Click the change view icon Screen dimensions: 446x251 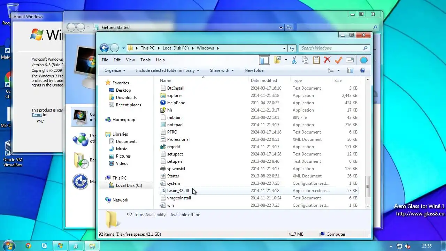coord(331,70)
